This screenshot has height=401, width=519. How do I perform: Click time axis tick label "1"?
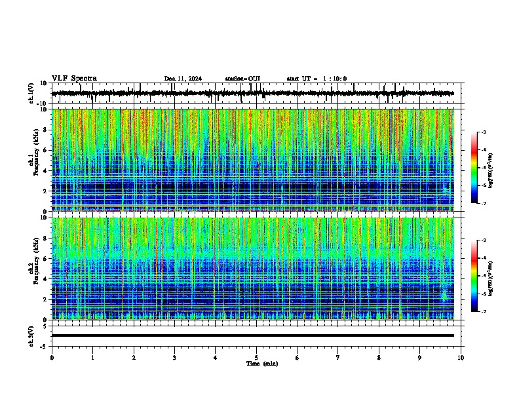pyautogui.click(x=92, y=358)
